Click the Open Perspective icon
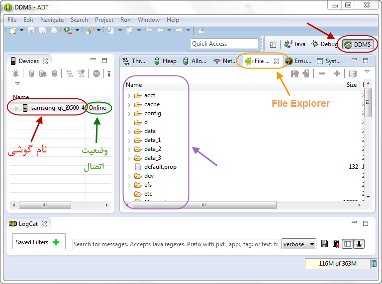 (x=274, y=44)
